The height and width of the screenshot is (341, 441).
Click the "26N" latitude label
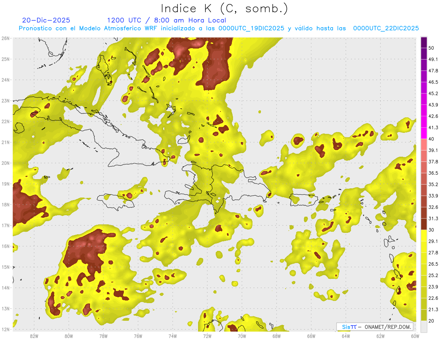pyautogui.click(x=6, y=38)
